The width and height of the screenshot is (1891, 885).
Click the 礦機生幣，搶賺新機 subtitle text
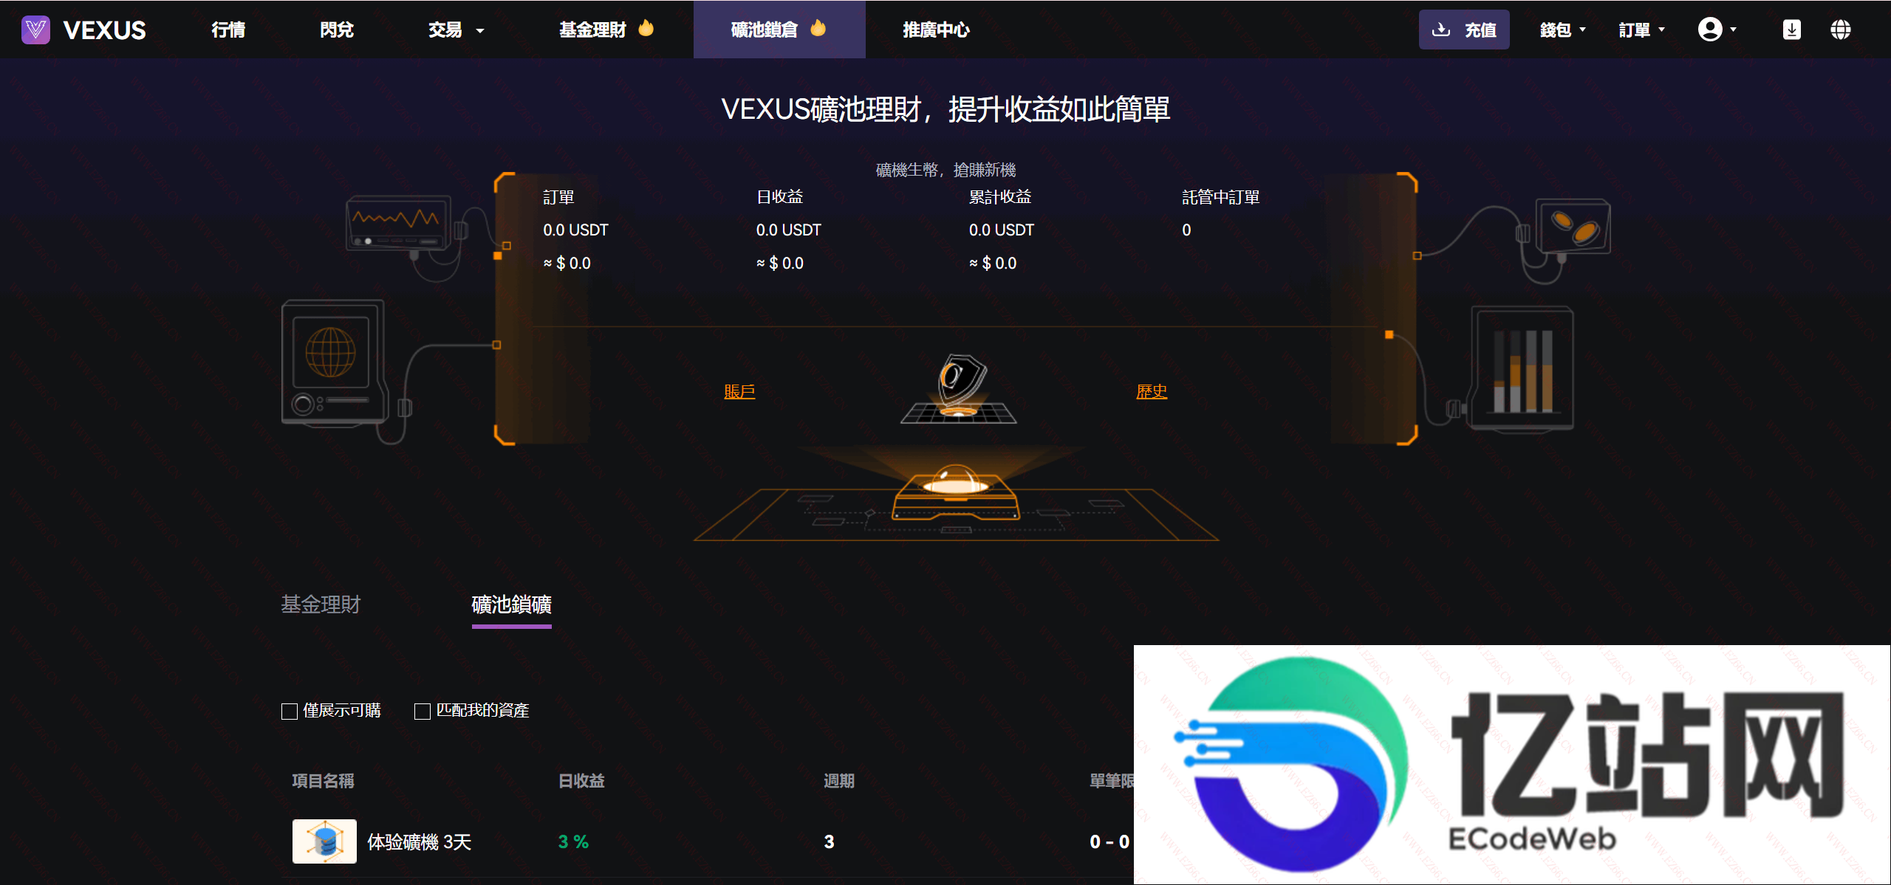pyautogui.click(x=945, y=170)
